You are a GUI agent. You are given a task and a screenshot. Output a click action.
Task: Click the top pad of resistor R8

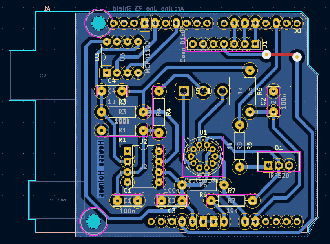(x=239, y=125)
